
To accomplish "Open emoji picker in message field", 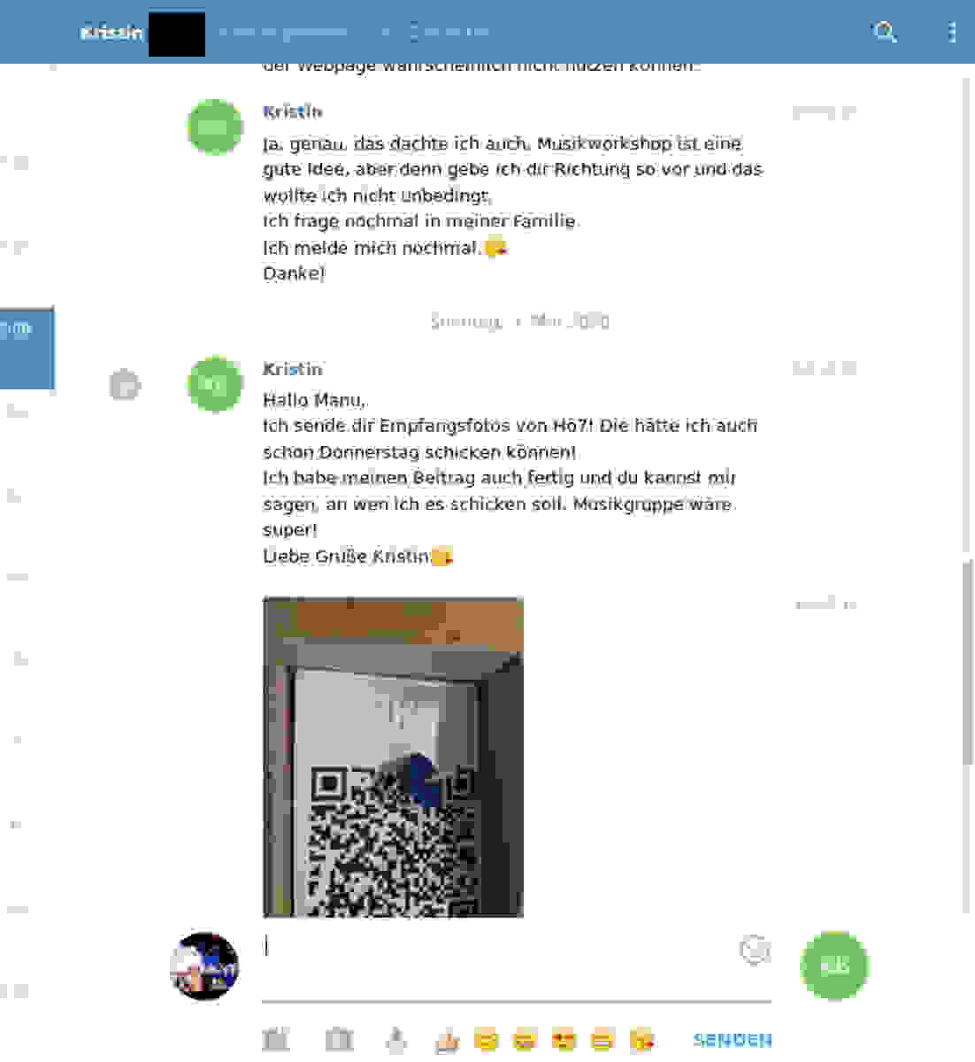I will [755, 950].
